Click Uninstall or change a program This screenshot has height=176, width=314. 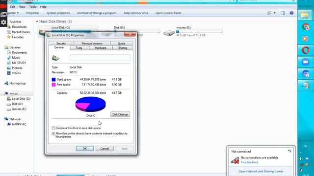[x=97, y=13]
